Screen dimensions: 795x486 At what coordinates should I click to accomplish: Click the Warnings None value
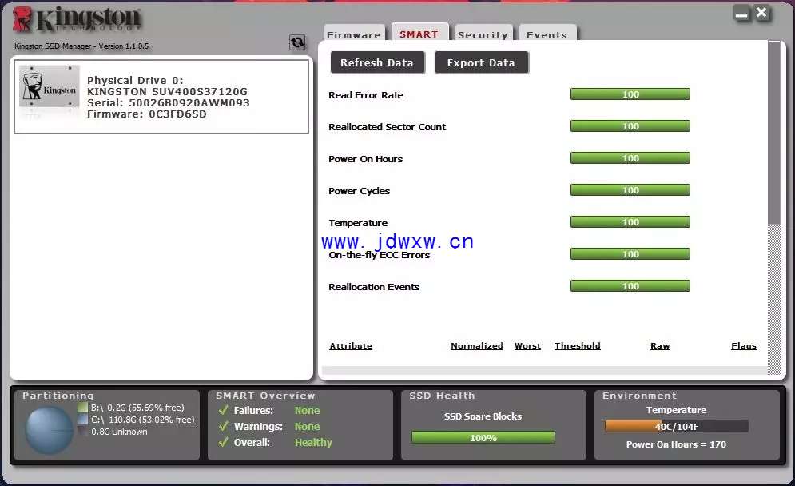click(x=308, y=426)
